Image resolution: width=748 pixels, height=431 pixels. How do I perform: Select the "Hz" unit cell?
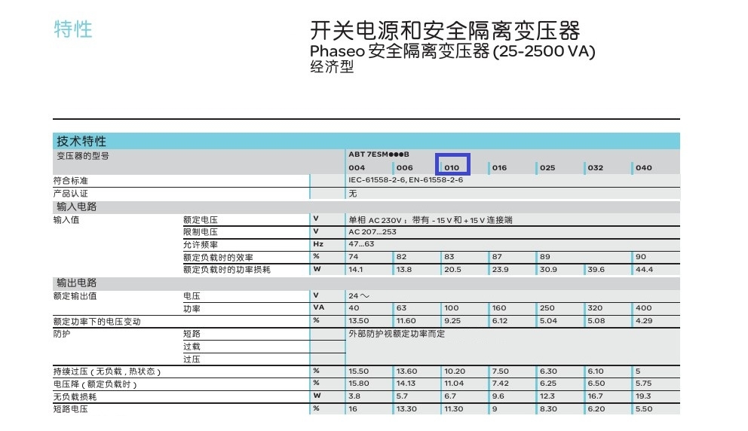point(318,244)
